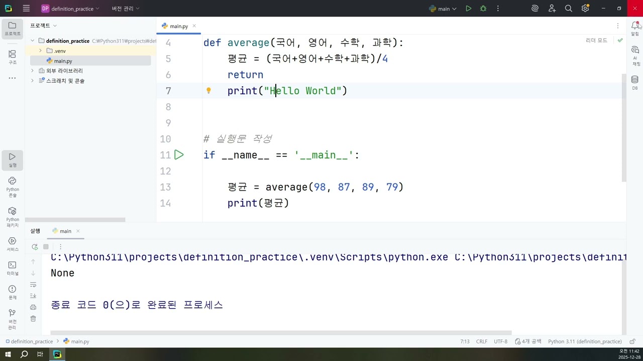Viewport: 643px width, 361px height.
Task: Click the yellow lightbulb intention icon
Action: point(208,91)
